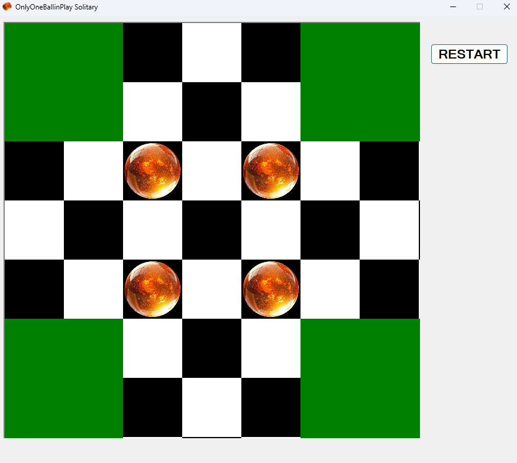The height and width of the screenshot is (463, 517).
Task: Click the white square between the two upper marbles
Action: [212, 171]
